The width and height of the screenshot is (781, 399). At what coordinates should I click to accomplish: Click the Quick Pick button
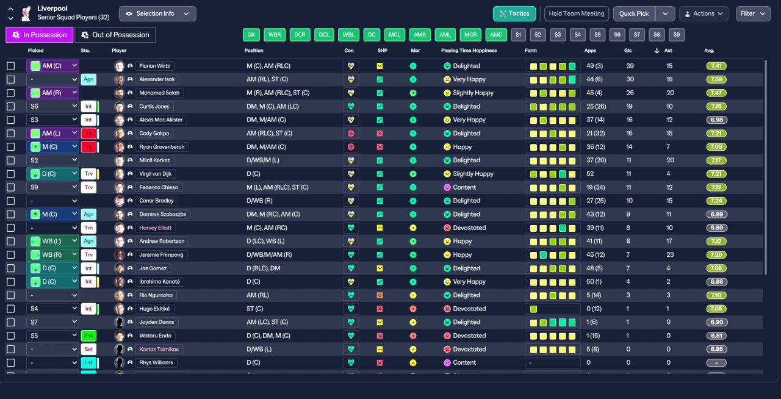pos(635,13)
